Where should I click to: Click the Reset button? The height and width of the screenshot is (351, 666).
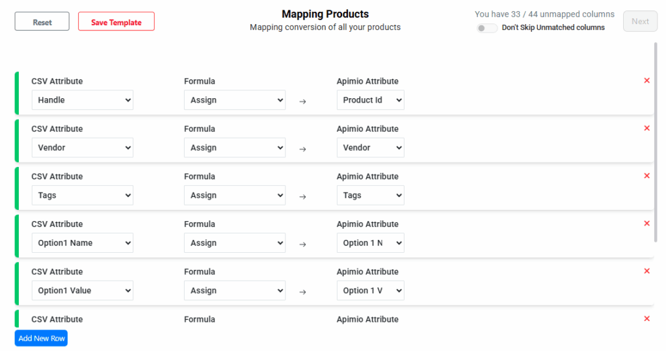pos(42,22)
